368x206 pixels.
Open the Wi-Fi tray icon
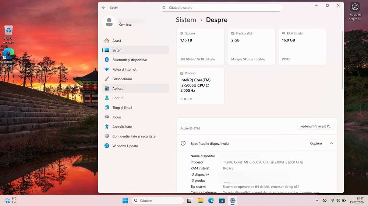coord(332,201)
